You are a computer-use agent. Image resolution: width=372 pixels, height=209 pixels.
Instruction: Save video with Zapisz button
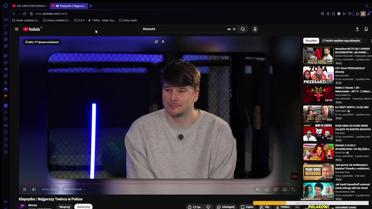click(247, 207)
